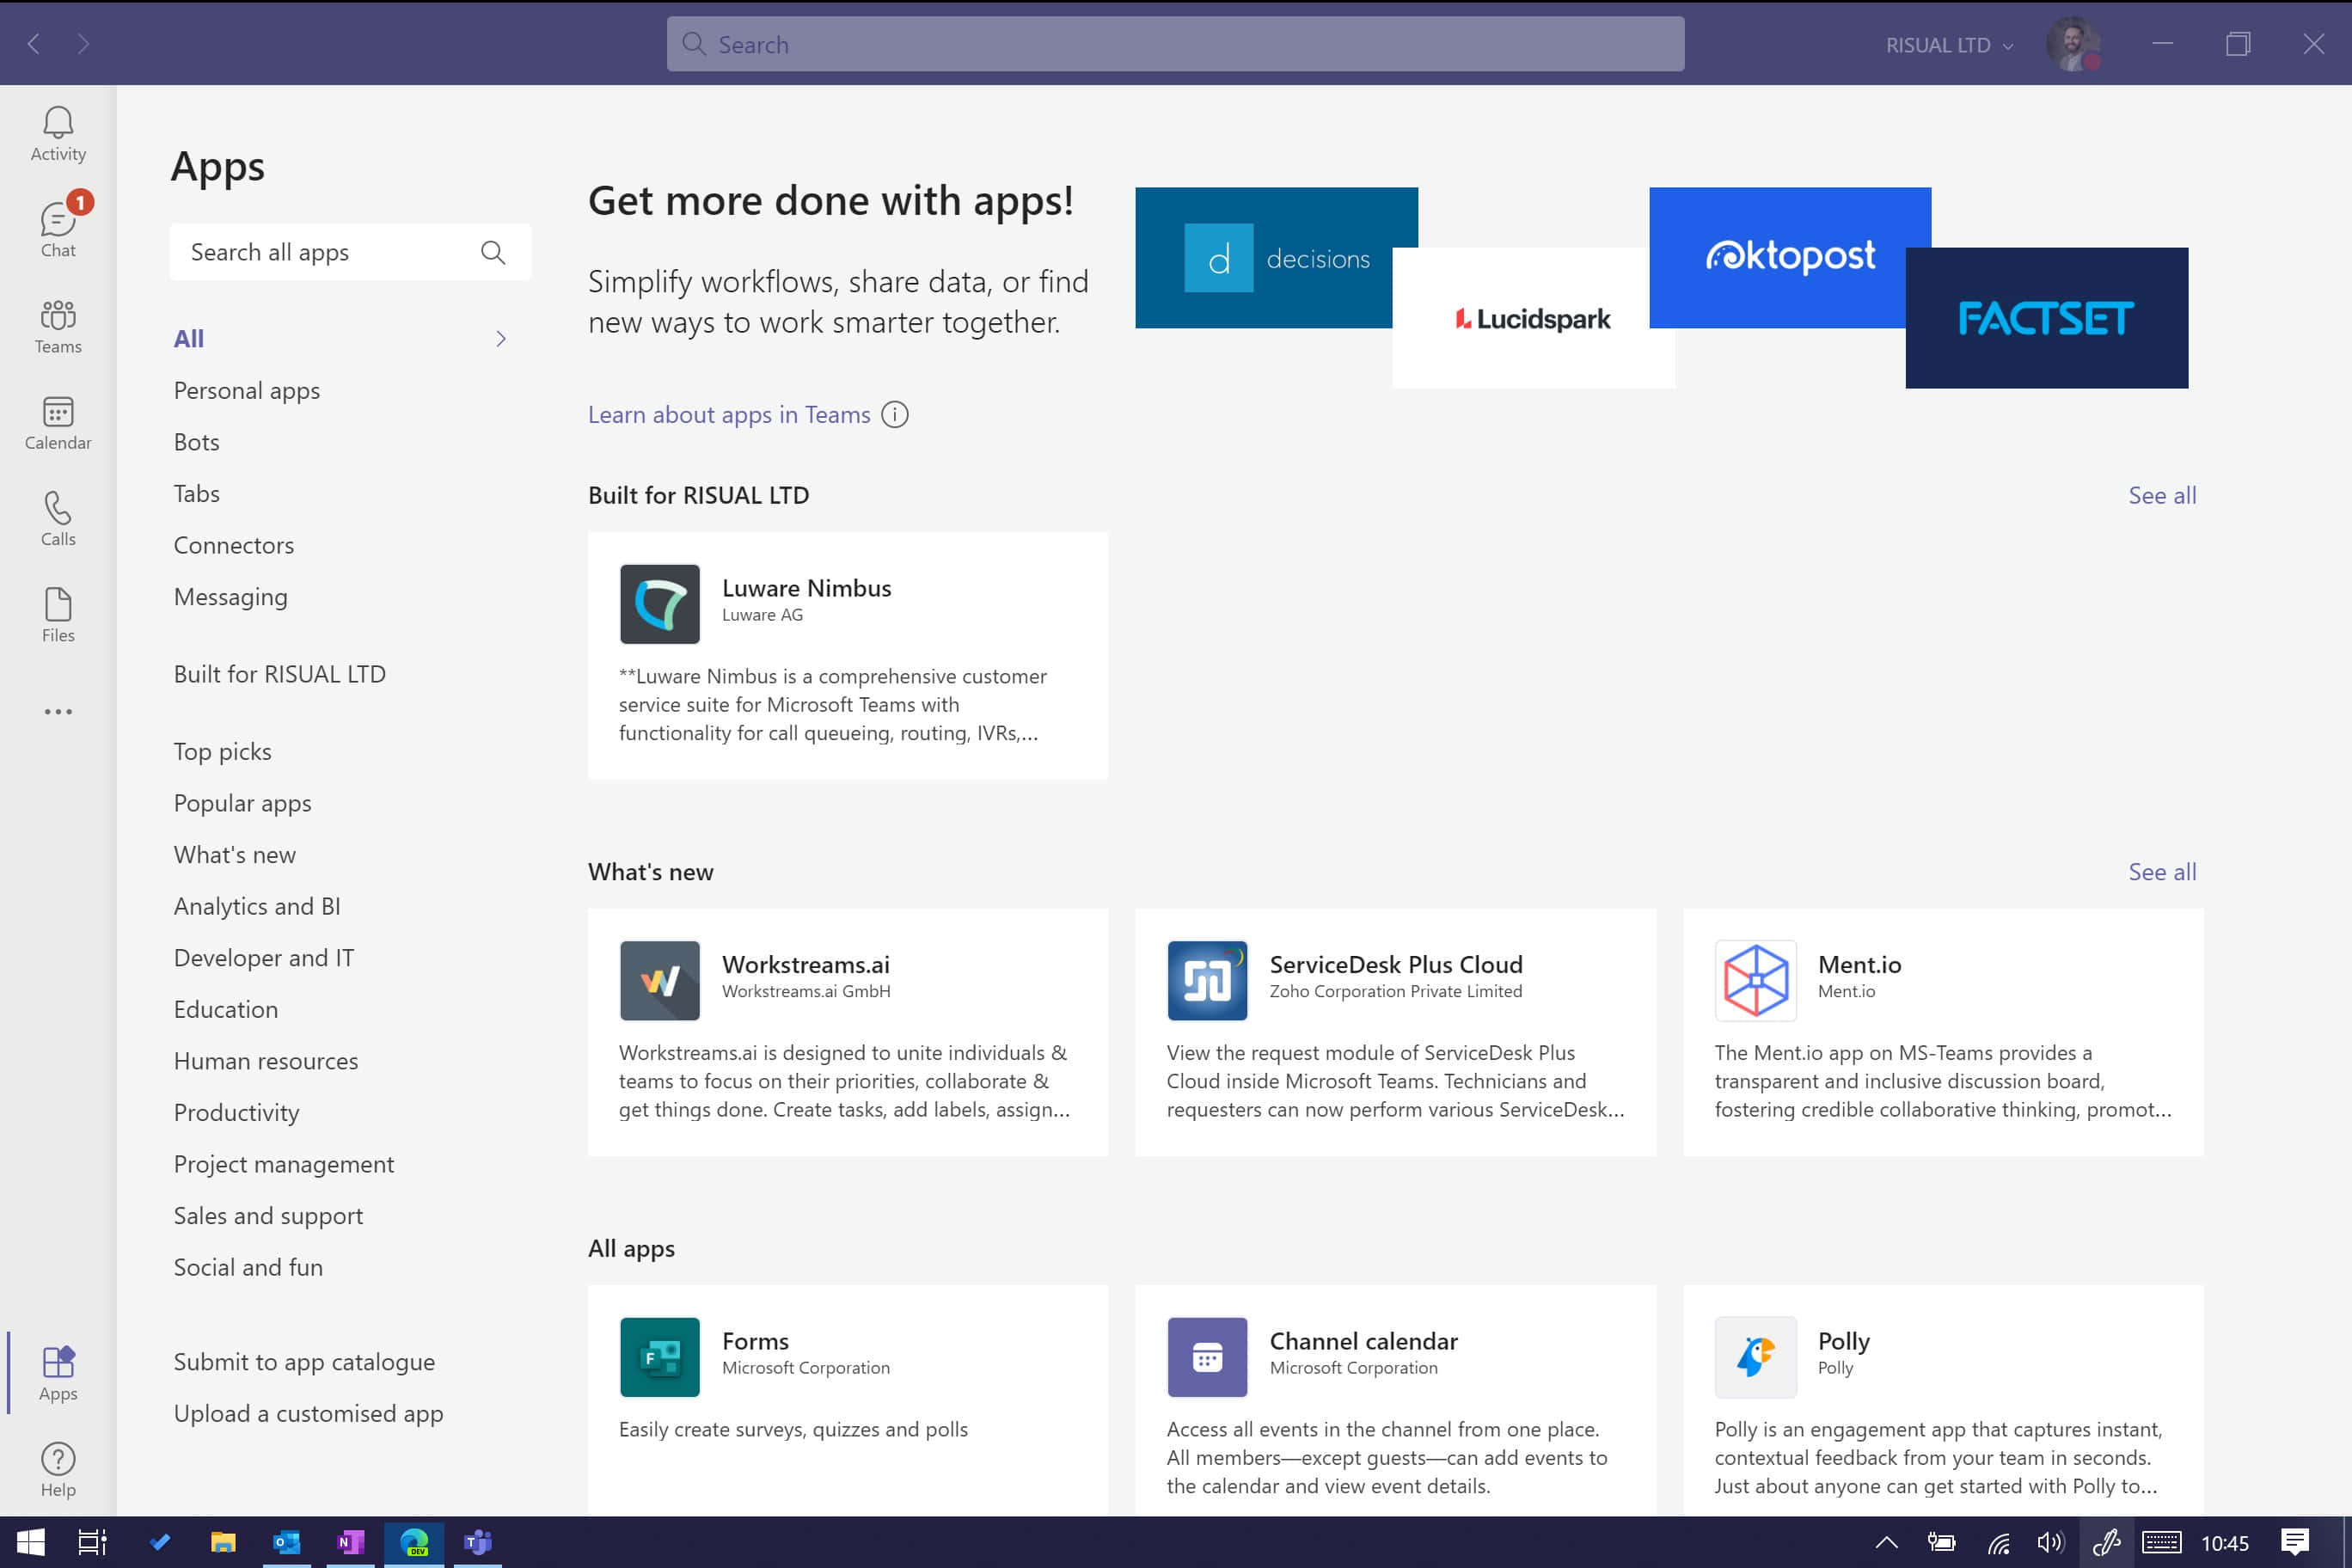This screenshot has height=1568, width=2352.
Task: Select the Messaging category
Action: 231,597
